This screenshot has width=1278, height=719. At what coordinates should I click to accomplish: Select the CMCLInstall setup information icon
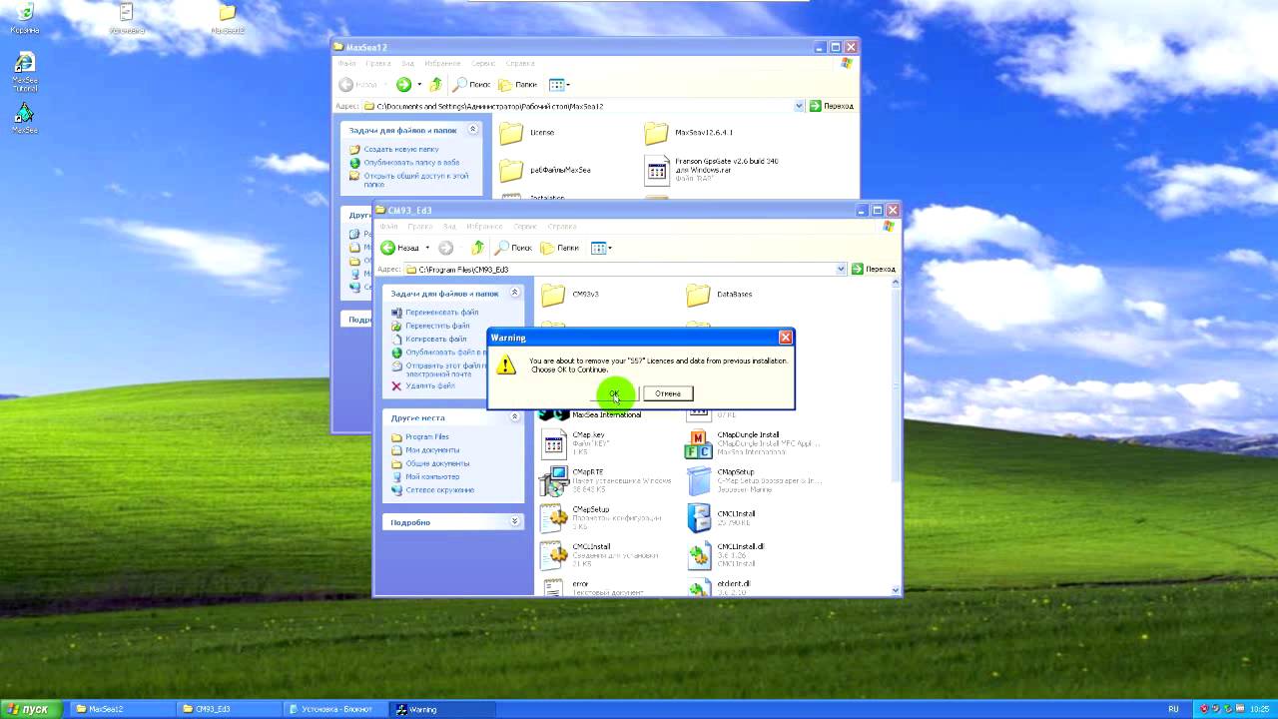[553, 555]
